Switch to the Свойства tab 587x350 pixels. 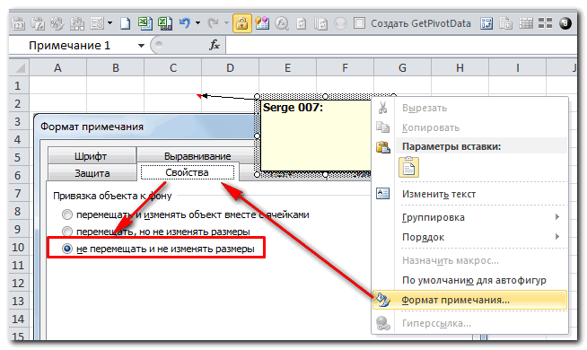click(x=187, y=172)
